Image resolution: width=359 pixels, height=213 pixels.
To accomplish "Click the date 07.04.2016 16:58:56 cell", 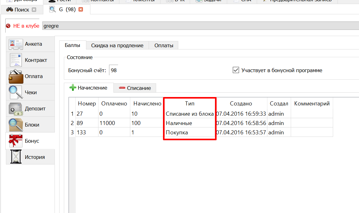I will (241, 123).
